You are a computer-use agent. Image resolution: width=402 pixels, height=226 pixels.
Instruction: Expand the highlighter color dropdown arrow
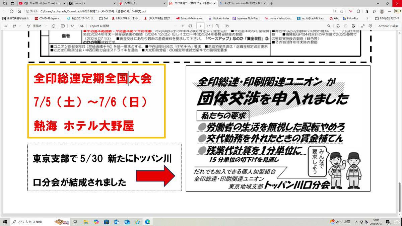(x=20, y=26)
